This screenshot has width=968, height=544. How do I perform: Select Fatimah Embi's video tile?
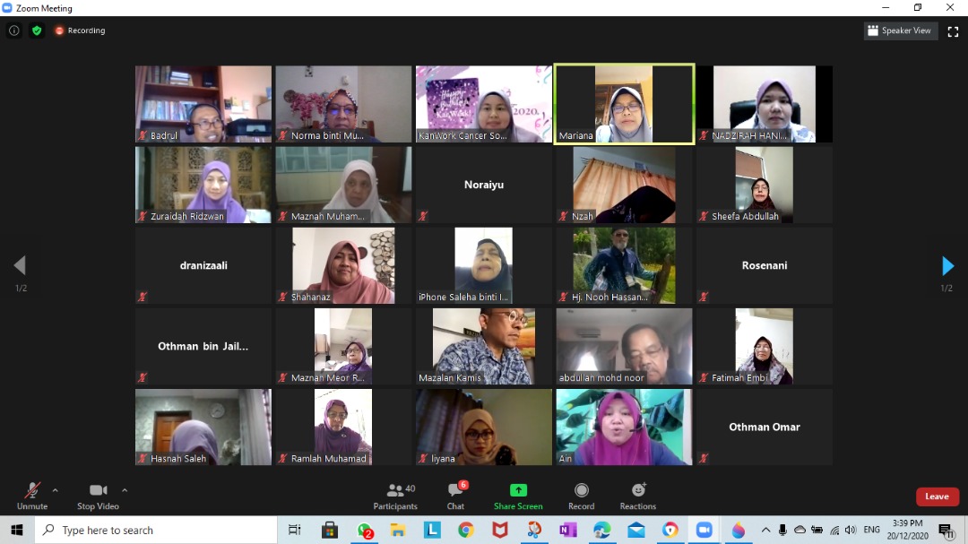[x=765, y=347]
